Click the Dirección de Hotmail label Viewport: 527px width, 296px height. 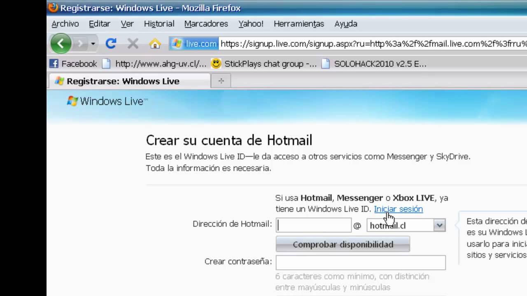click(232, 224)
